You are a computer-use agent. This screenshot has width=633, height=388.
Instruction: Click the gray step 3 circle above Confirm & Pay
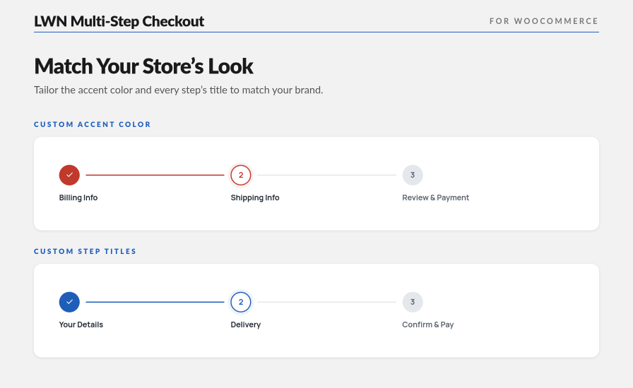(x=413, y=302)
